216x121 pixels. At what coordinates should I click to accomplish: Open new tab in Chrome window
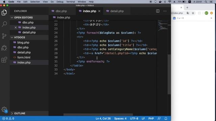(x=187, y=7)
